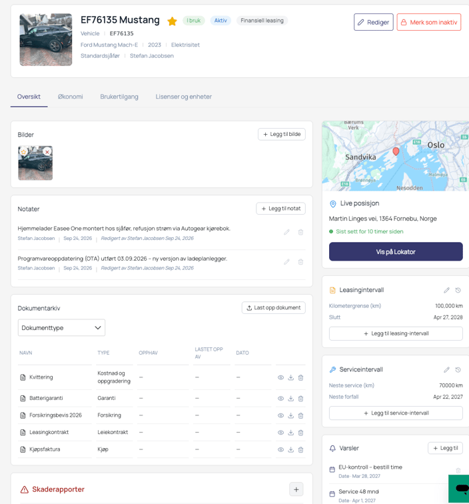
Task: Switch to the Økonomi tab
Action: point(71,97)
